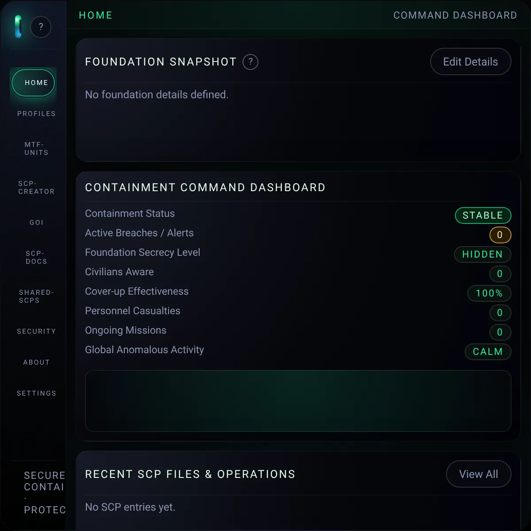Switch to Shared-SCPs page

point(36,296)
